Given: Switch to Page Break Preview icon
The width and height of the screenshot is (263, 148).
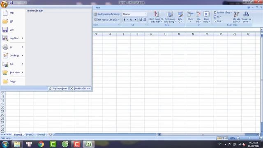Looking at the screenshot, I should coord(226,138).
